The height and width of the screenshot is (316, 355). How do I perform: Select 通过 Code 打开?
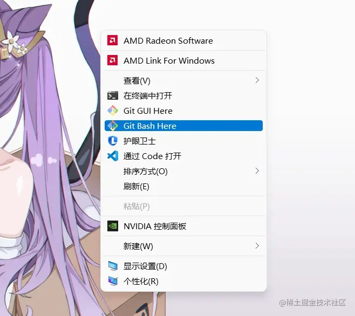[x=183, y=156]
